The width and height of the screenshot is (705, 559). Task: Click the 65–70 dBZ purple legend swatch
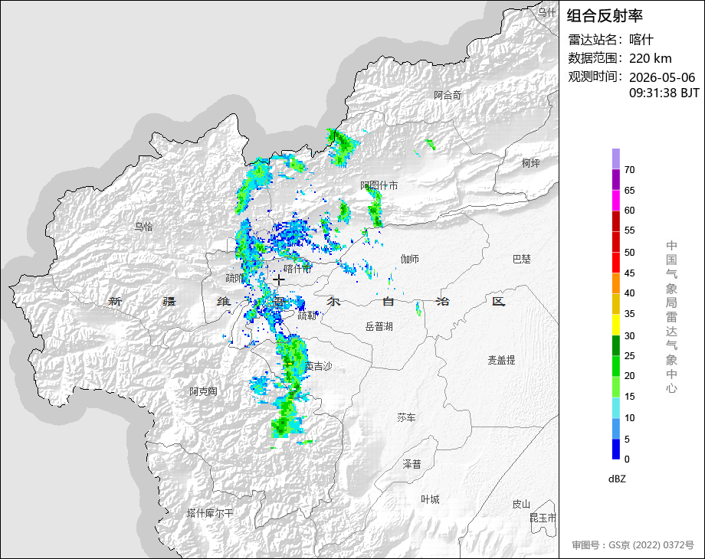point(616,180)
